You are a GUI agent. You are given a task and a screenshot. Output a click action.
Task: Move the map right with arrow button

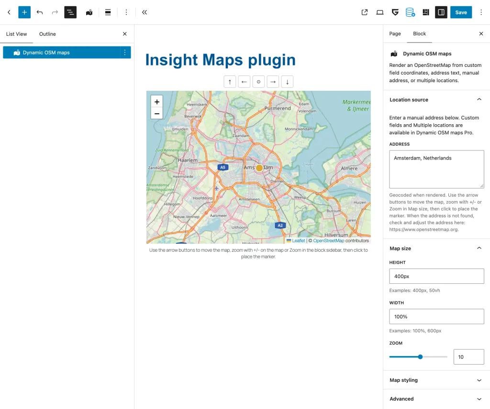click(x=273, y=82)
